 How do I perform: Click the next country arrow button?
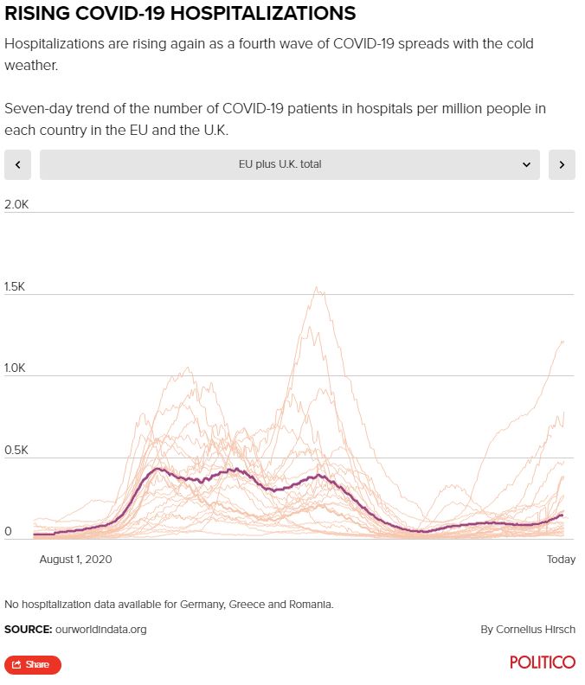(x=562, y=164)
